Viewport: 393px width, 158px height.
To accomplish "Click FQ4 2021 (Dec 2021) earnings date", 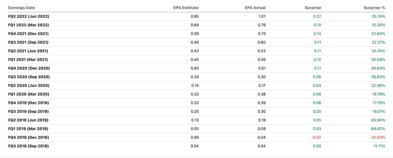I will pyautogui.click(x=28, y=34).
